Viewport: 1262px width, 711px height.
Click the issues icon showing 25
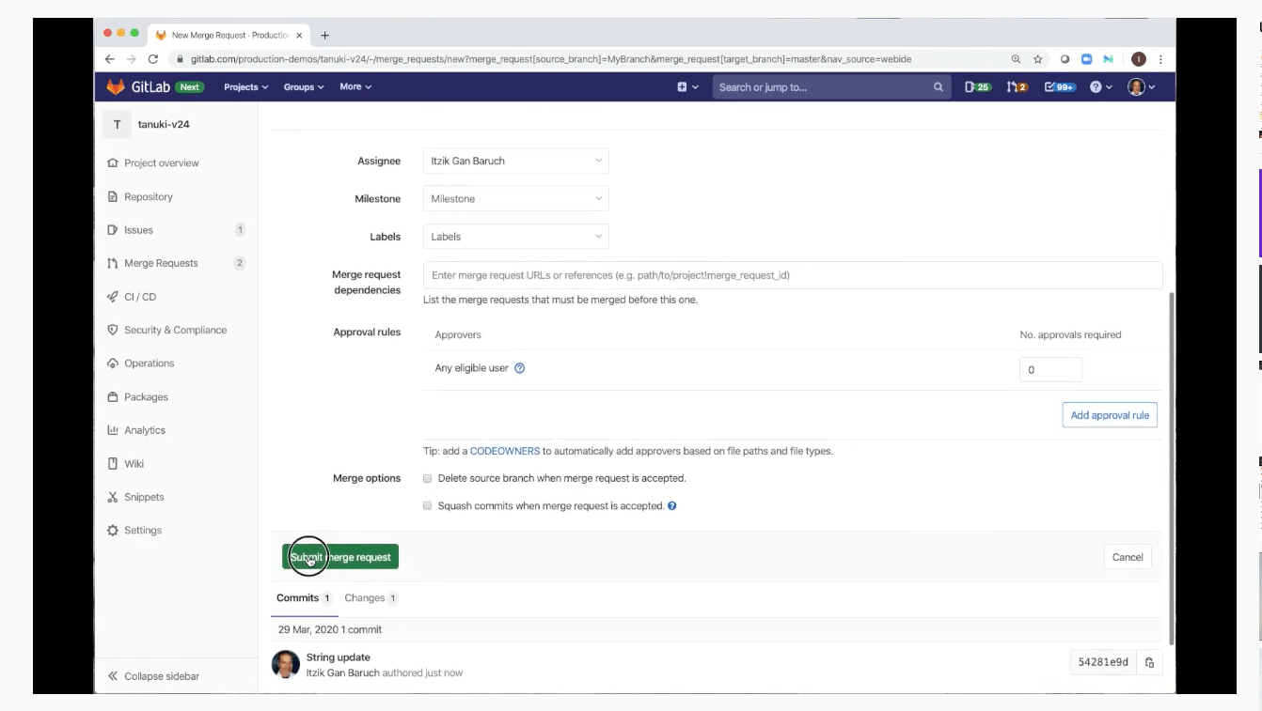[977, 86]
